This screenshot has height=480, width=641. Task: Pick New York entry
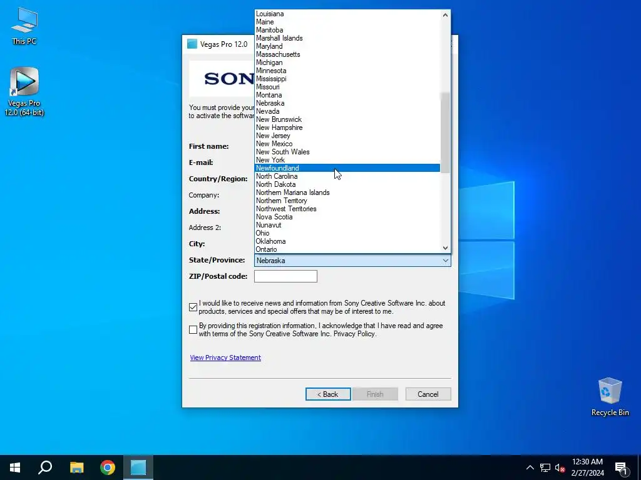point(347,160)
